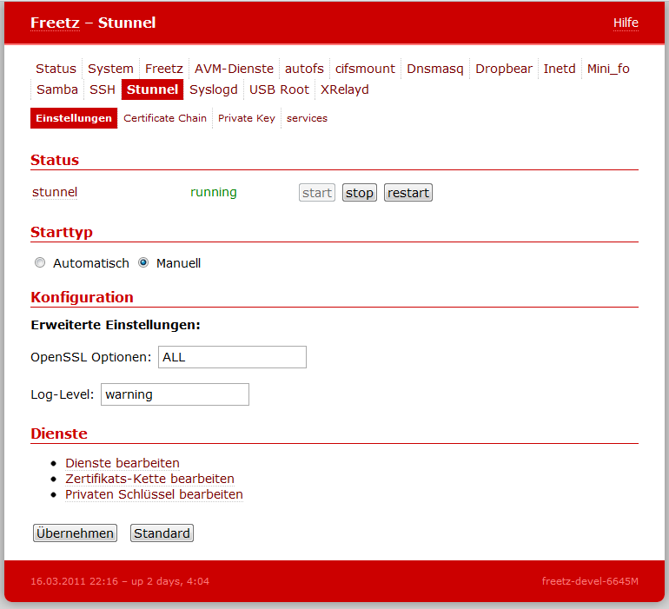The width and height of the screenshot is (669, 609).
Task: Reset settings with the Standard button
Action: (162, 533)
